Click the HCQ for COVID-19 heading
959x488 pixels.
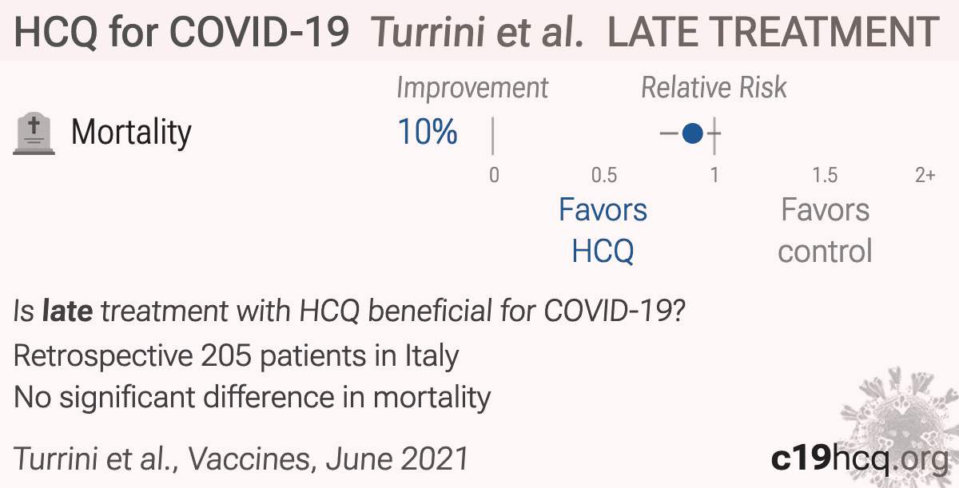tap(182, 32)
